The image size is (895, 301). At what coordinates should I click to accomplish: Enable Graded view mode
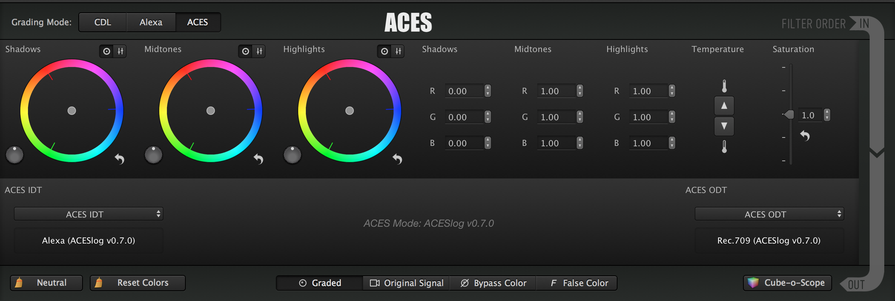(x=320, y=283)
